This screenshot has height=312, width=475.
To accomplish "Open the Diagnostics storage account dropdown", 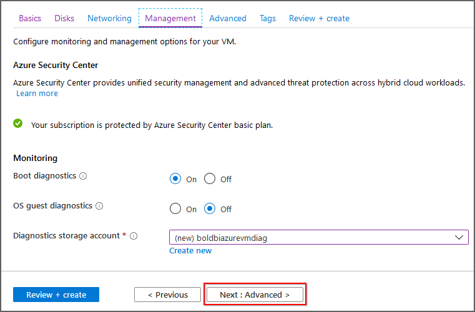I will [319, 237].
